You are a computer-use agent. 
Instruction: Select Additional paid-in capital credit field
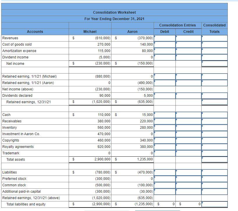pyautogui.click(x=189, y=192)
